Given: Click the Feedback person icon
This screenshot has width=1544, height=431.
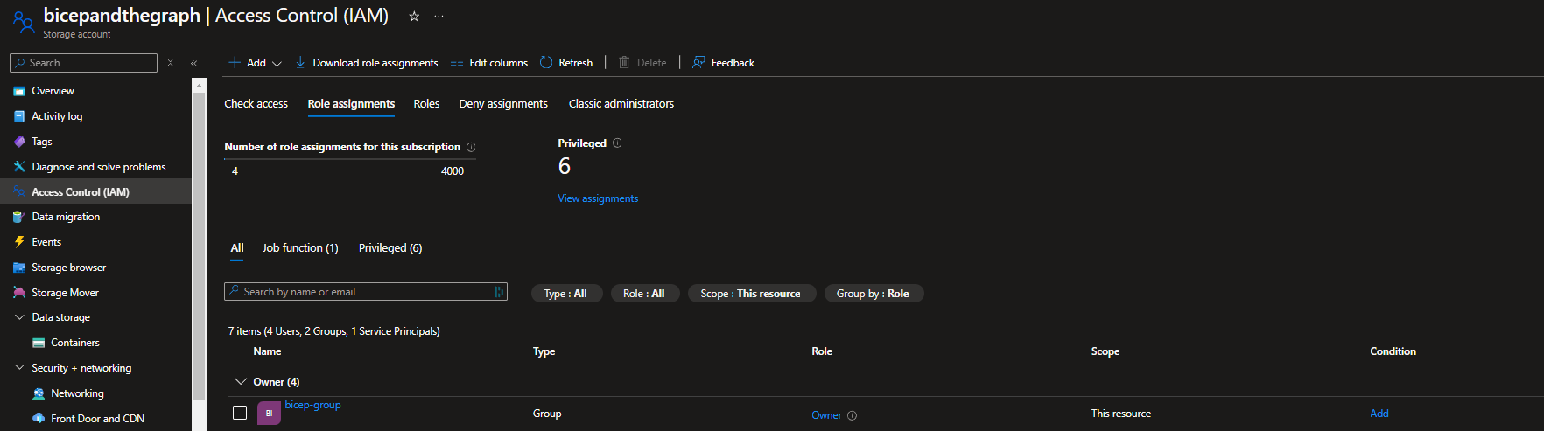Looking at the screenshot, I should point(698,62).
